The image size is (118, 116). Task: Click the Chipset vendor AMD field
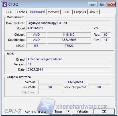click(x=36, y=35)
